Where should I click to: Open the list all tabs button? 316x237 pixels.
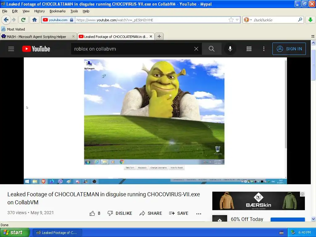[313, 36]
